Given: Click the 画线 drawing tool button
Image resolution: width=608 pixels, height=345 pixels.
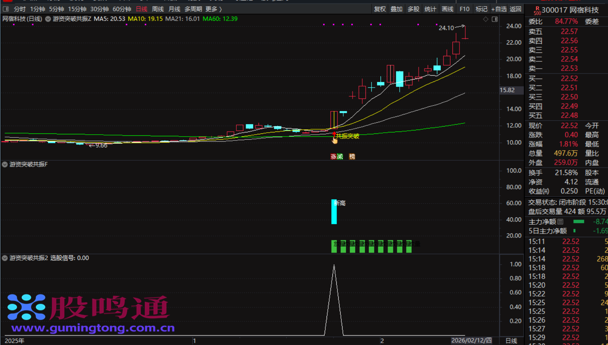Looking at the screenshot, I should coord(447,9).
